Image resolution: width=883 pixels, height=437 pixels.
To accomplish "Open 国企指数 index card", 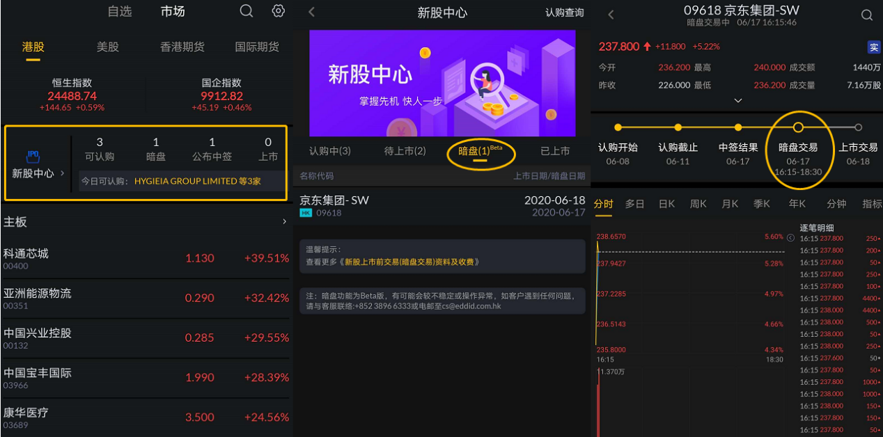I will click(221, 95).
